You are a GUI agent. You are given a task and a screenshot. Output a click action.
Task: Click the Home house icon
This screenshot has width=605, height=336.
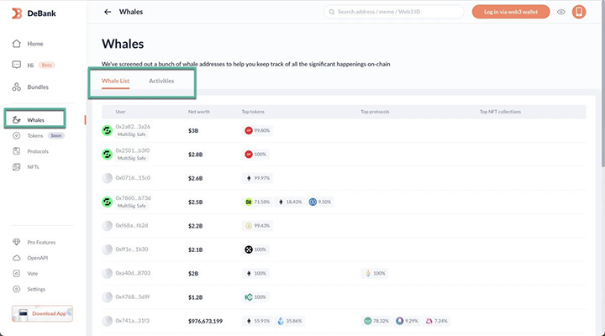point(16,43)
